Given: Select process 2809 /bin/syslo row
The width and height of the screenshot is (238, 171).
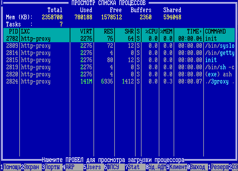Looking at the screenshot, I should [119, 46].
